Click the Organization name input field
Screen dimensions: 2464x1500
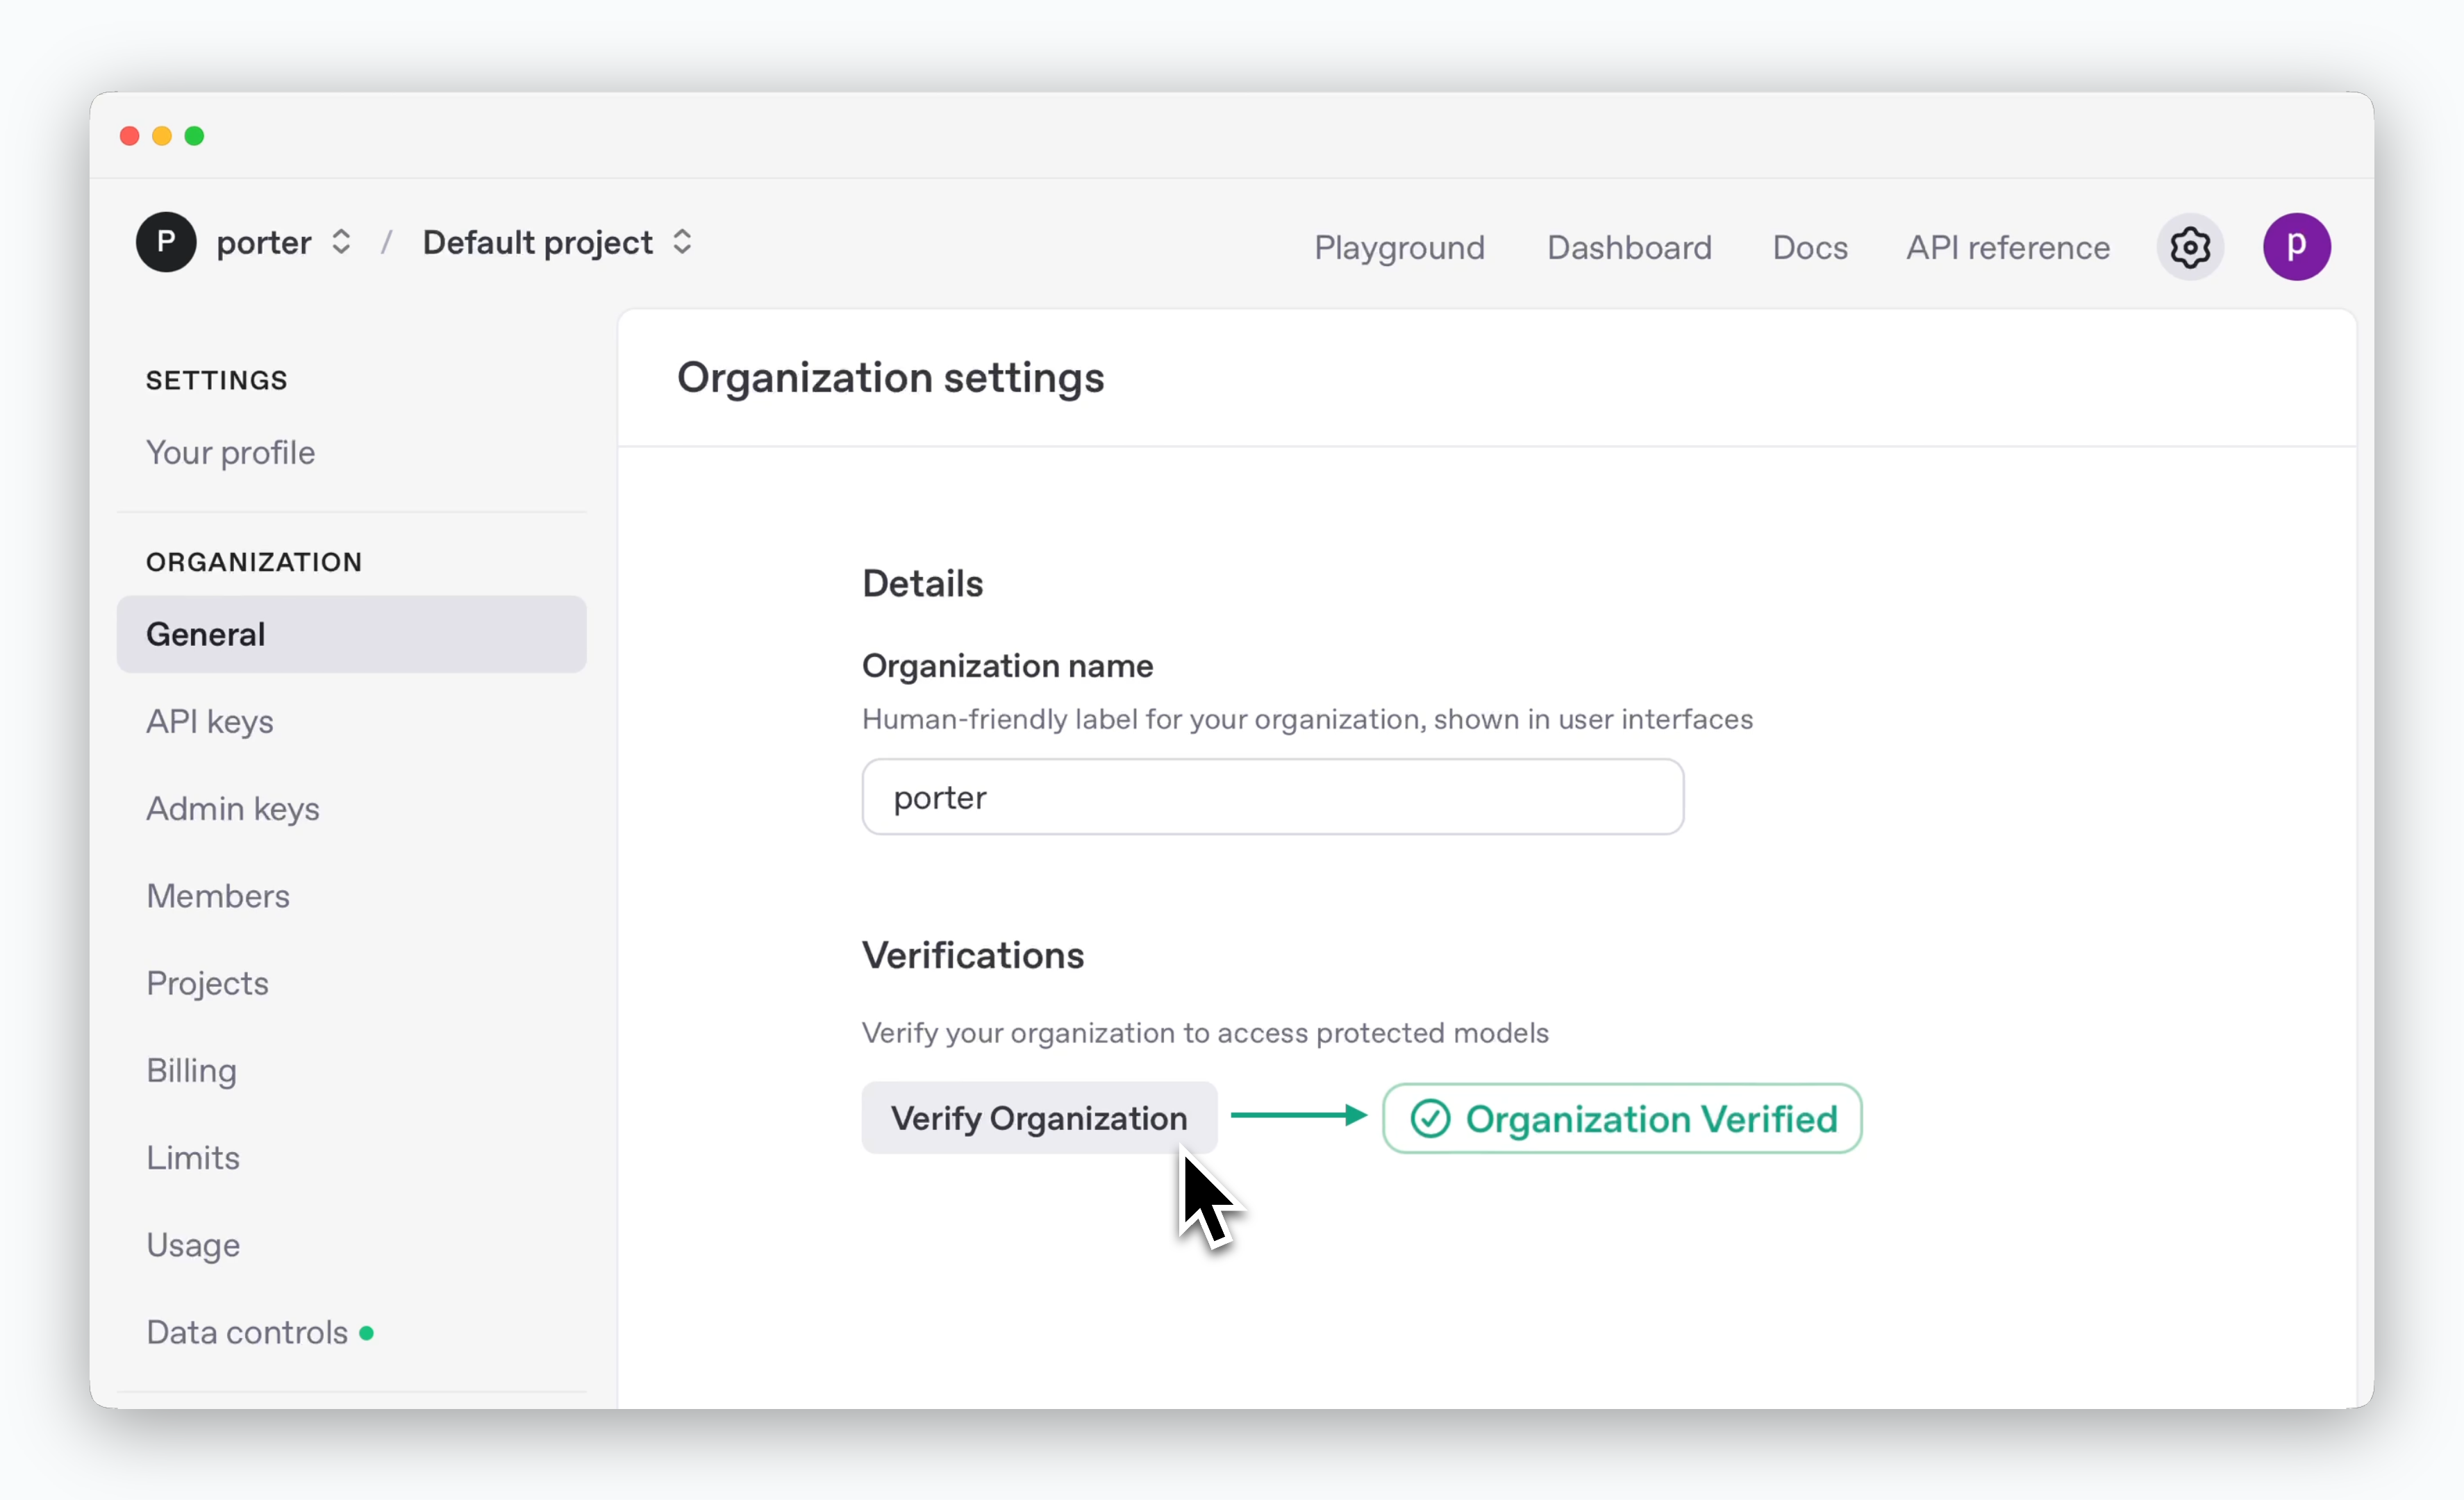(1273, 797)
